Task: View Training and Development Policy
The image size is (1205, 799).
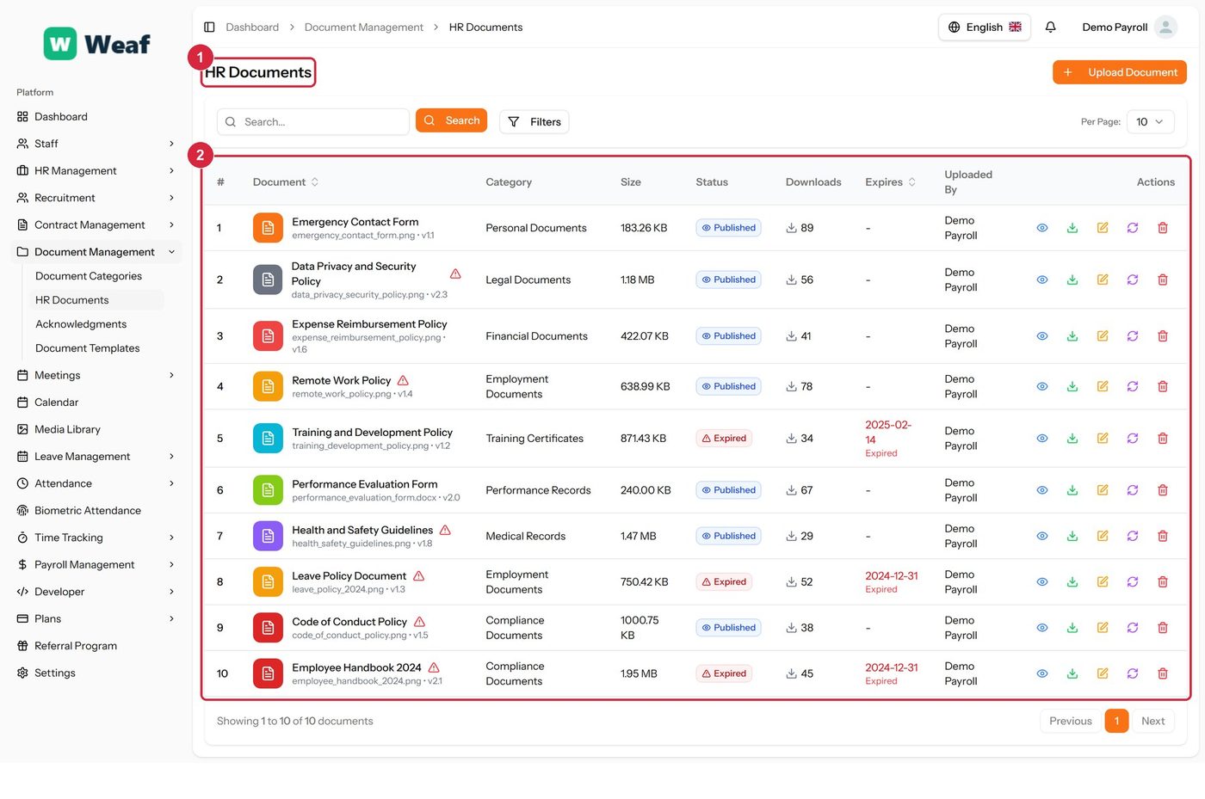Action: 1042,439
